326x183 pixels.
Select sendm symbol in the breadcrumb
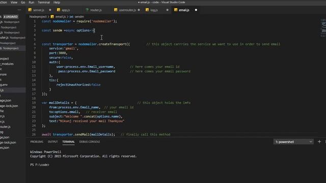(79, 17)
